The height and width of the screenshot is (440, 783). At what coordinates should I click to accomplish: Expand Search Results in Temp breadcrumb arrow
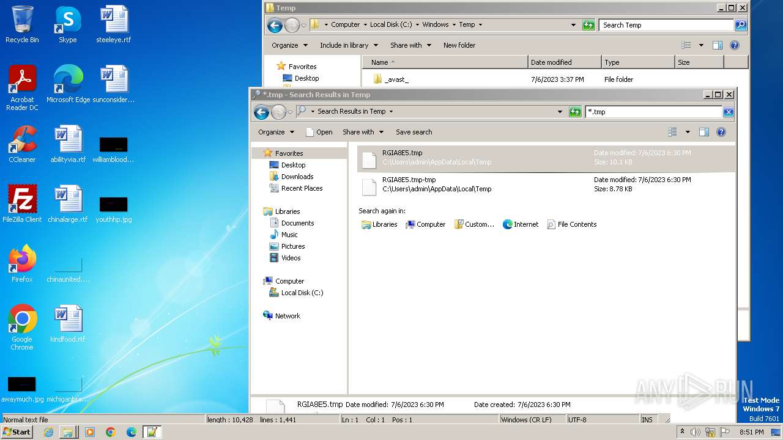point(391,112)
